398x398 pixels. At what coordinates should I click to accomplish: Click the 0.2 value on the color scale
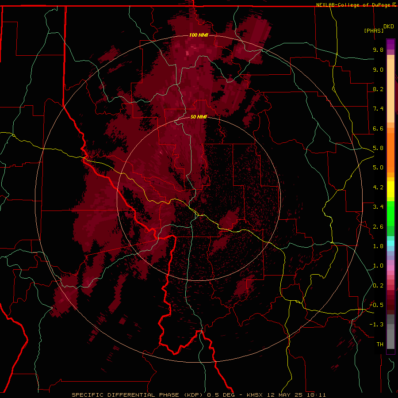coord(378,286)
